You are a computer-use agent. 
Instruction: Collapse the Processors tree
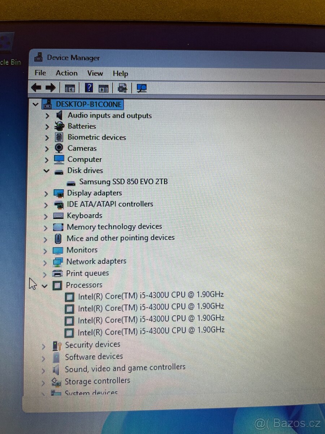(45, 285)
